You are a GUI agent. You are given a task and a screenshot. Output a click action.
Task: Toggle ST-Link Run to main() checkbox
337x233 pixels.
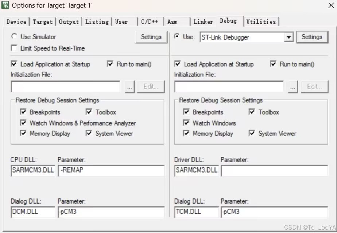(273, 64)
